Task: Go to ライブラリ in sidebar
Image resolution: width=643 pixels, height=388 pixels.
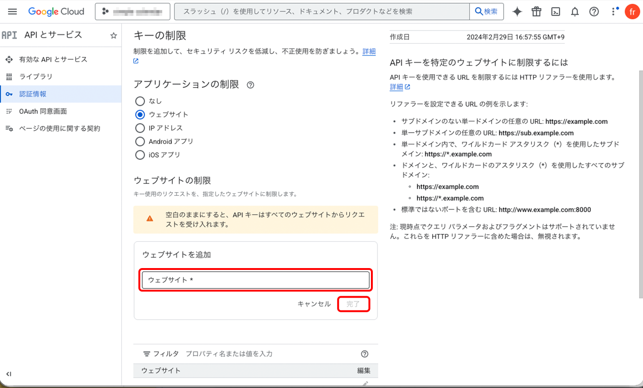Action: [36, 77]
